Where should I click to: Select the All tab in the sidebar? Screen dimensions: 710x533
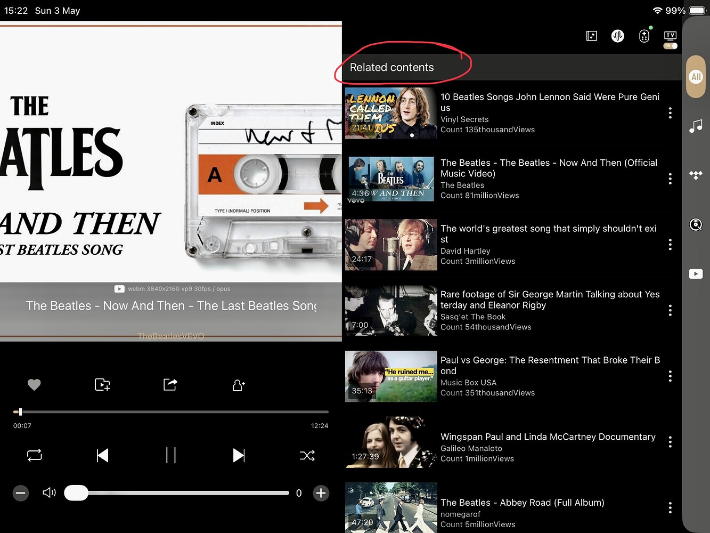tap(696, 77)
